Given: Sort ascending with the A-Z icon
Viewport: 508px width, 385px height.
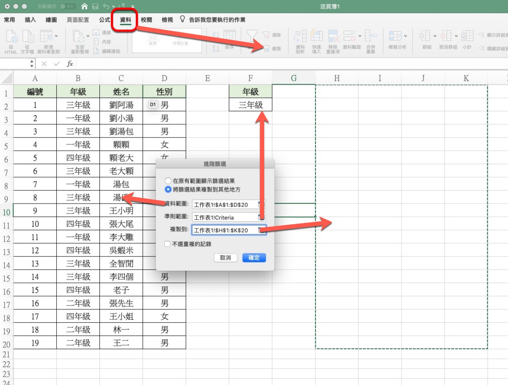Looking at the screenshot, I should (216, 36).
